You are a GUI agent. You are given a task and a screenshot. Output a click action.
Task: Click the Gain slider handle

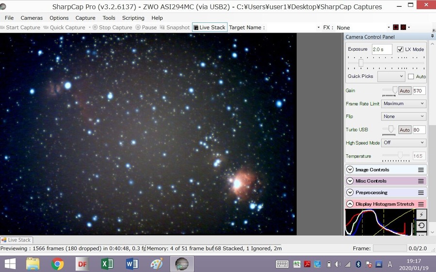(395, 90)
